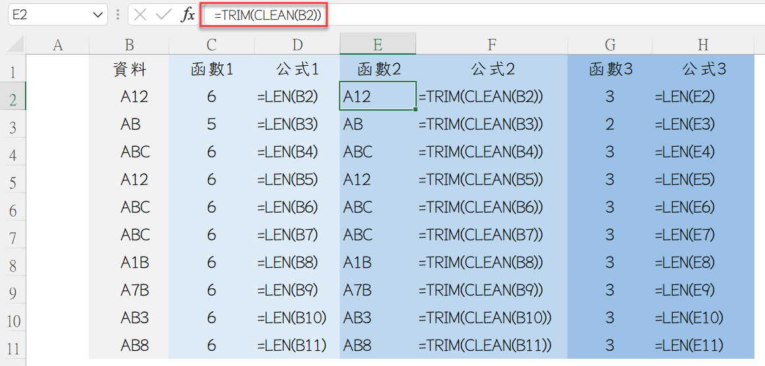This screenshot has height=366, width=765.
Task: Select cell D10 showing =LEN(B10)
Action: click(x=297, y=318)
